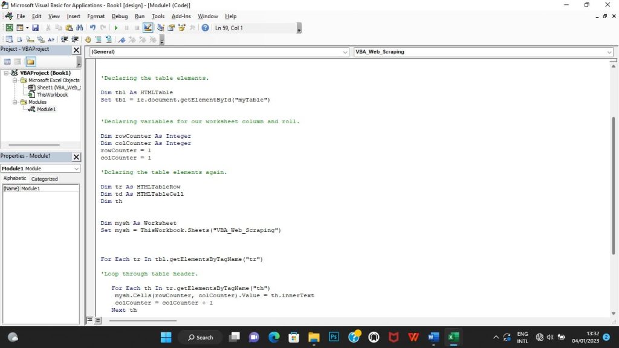Screen dimensions: 619x348
Task: Click the Paste clipboard icon
Action: click(69, 28)
